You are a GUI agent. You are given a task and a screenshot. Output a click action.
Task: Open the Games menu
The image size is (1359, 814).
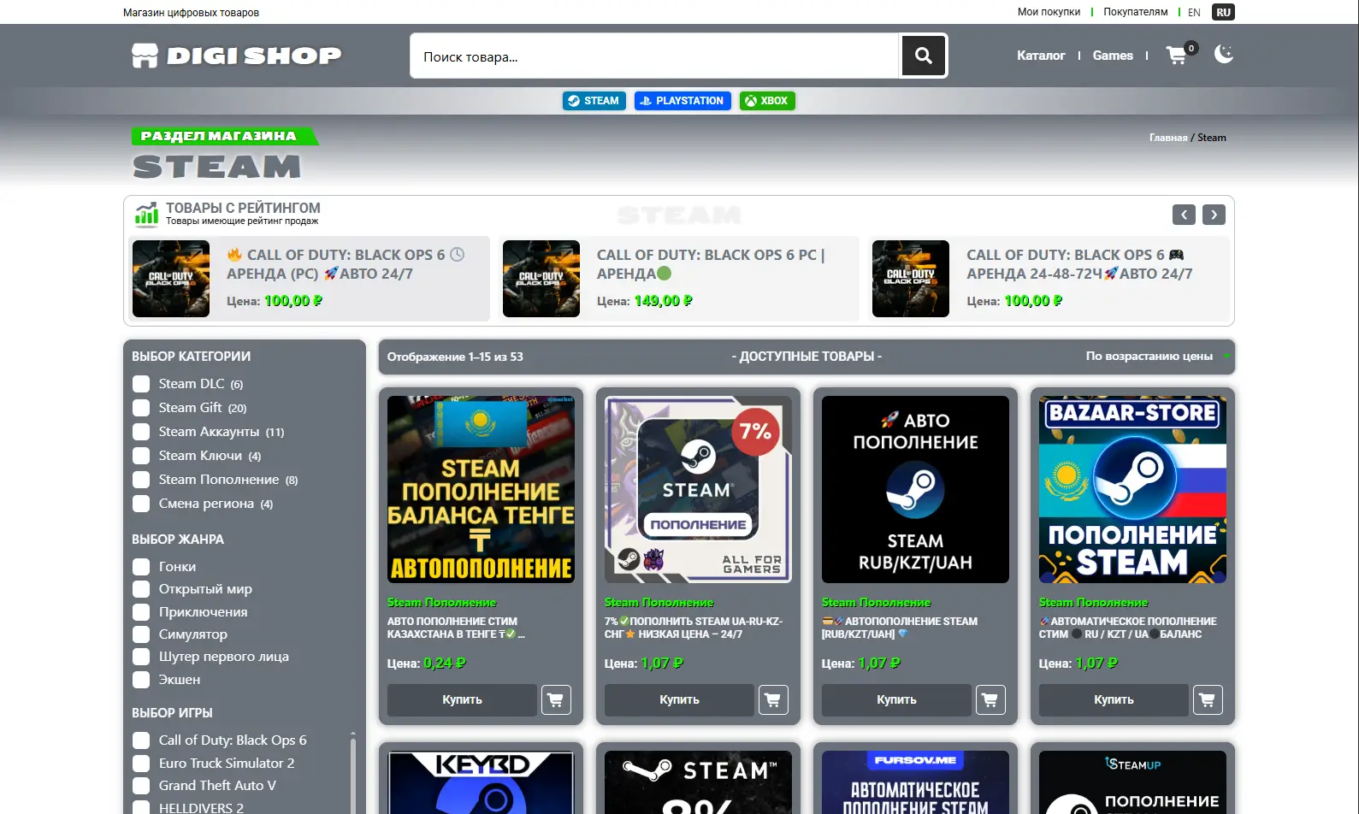point(1113,56)
